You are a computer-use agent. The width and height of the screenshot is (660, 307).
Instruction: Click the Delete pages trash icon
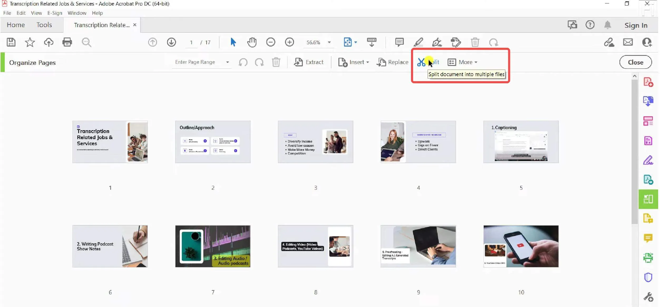[277, 62]
